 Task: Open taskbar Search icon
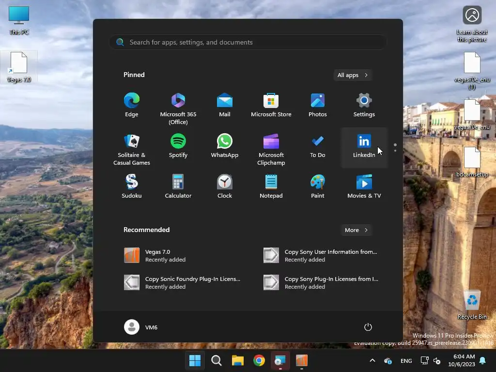[217, 360]
